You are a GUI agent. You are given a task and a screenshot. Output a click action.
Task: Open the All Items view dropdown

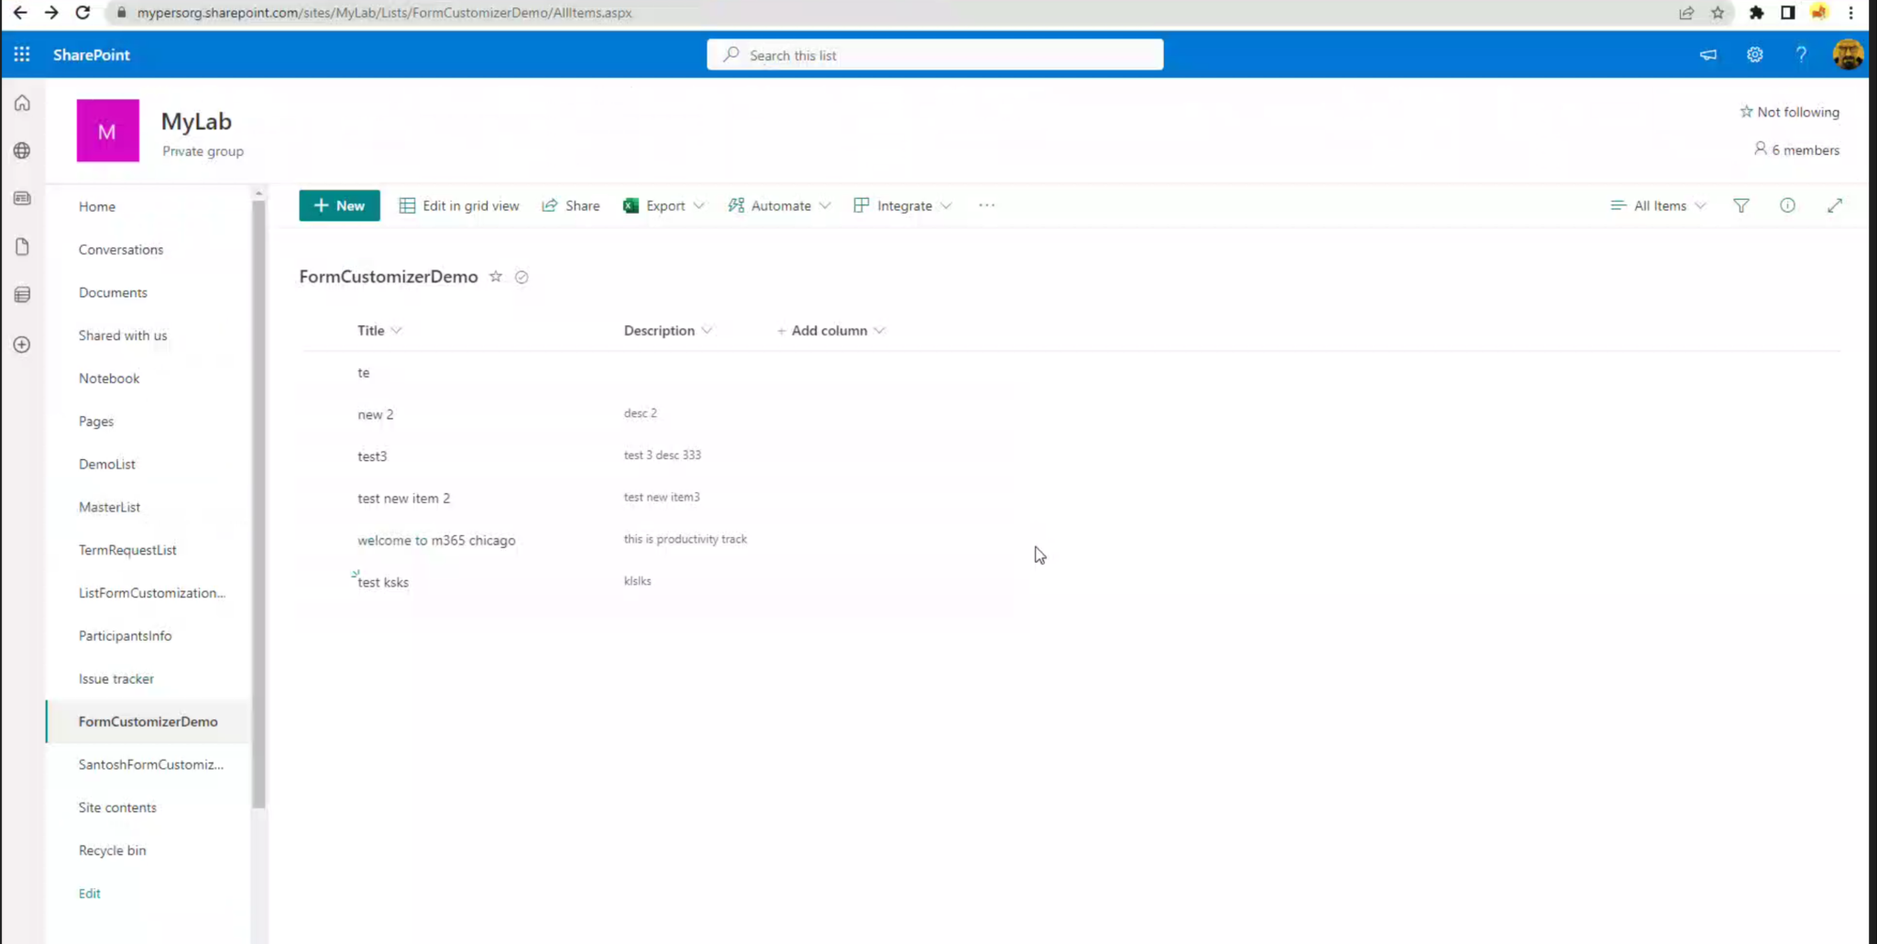(1659, 205)
